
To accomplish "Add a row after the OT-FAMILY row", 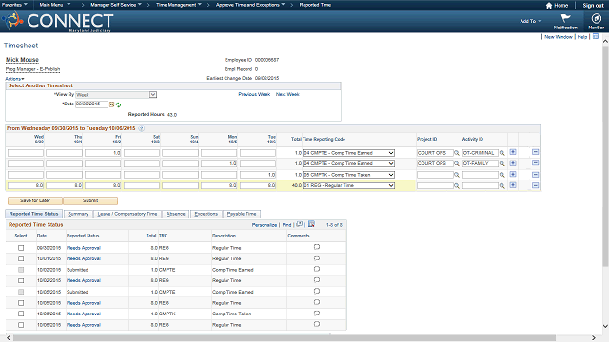I will (x=513, y=163).
